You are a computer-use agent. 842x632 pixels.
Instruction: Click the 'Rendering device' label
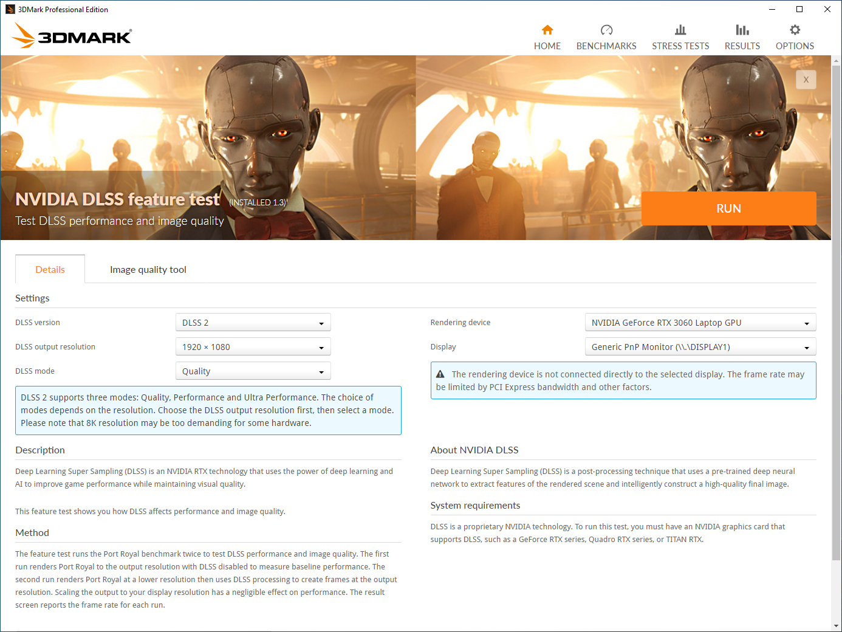click(x=460, y=323)
